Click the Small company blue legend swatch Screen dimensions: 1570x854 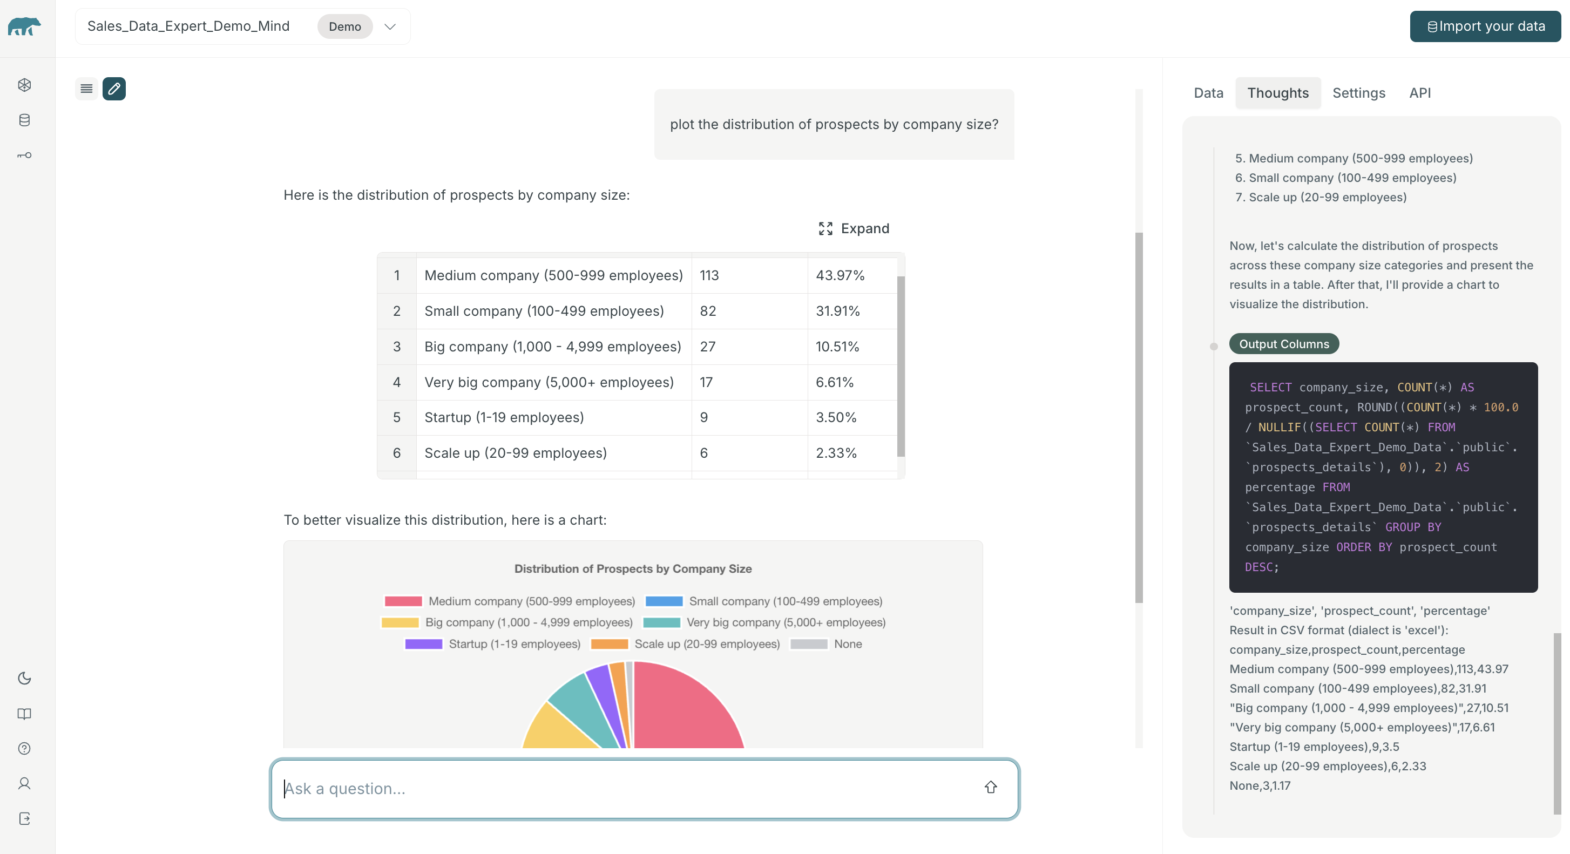(664, 601)
